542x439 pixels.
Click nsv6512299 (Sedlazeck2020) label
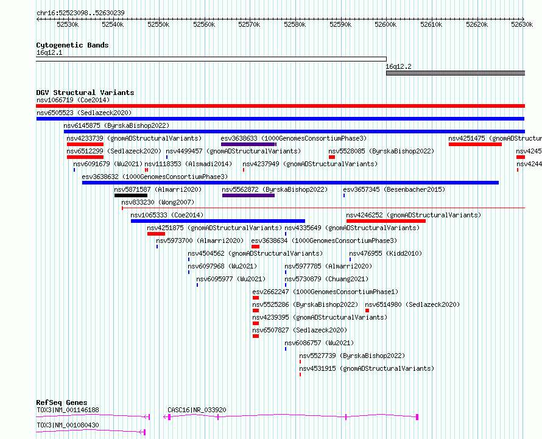click(x=114, y=151)
